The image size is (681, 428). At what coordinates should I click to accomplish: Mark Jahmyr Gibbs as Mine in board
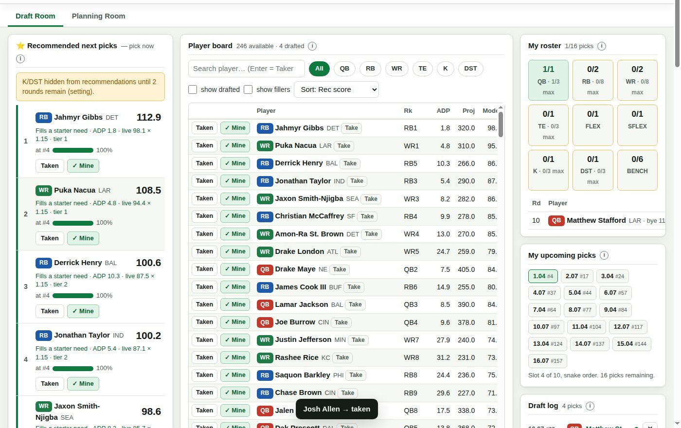coord(235,128)
